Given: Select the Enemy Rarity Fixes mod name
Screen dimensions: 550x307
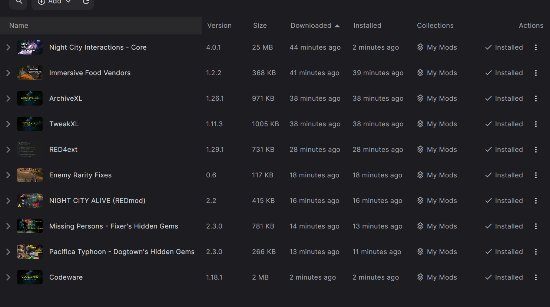Looking at the screenshot, I should point(80,175).
